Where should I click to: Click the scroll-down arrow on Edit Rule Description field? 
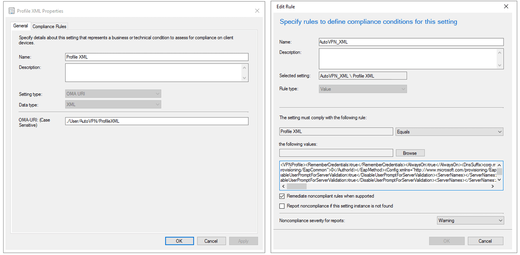tap(500, 65)
